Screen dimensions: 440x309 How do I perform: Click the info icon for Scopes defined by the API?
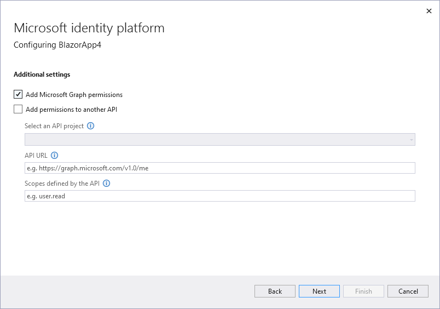(x=106, y=184)
